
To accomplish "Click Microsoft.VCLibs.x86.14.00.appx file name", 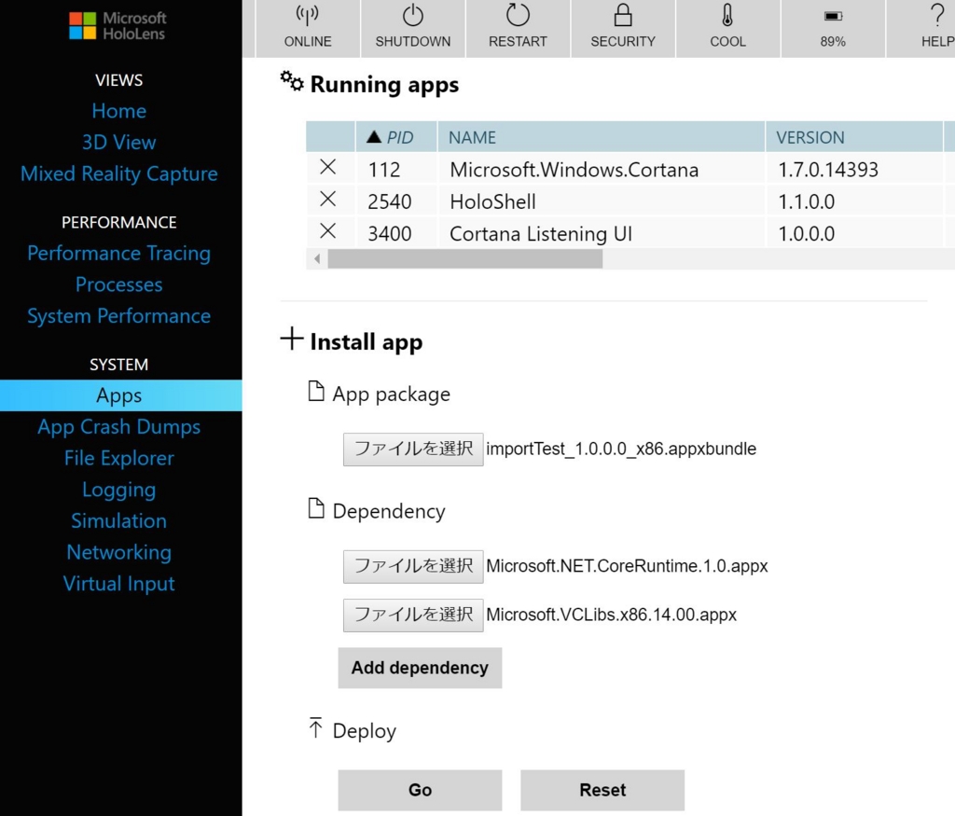I will point(612,615).
